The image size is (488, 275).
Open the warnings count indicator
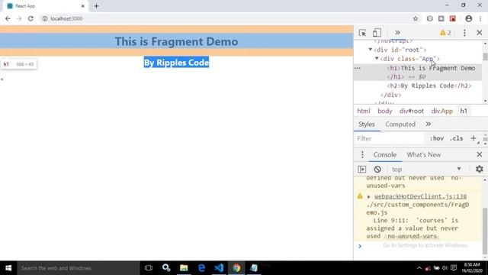[x=445, y=33]
